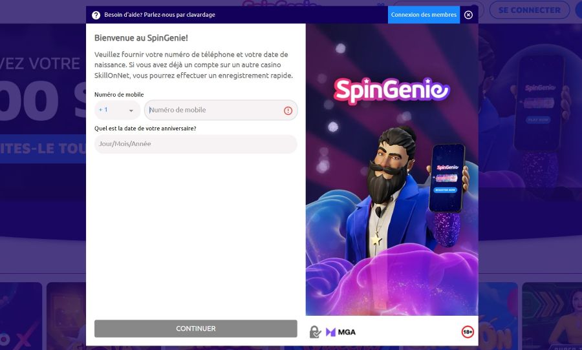The height and width of the screenshot is (350, 582).
Task: Click the MGA license logo
Action: (x=341, y=332)
